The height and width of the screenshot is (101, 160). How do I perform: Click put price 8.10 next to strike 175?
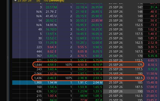[151, 65]
